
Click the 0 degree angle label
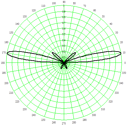click(125, 63)
